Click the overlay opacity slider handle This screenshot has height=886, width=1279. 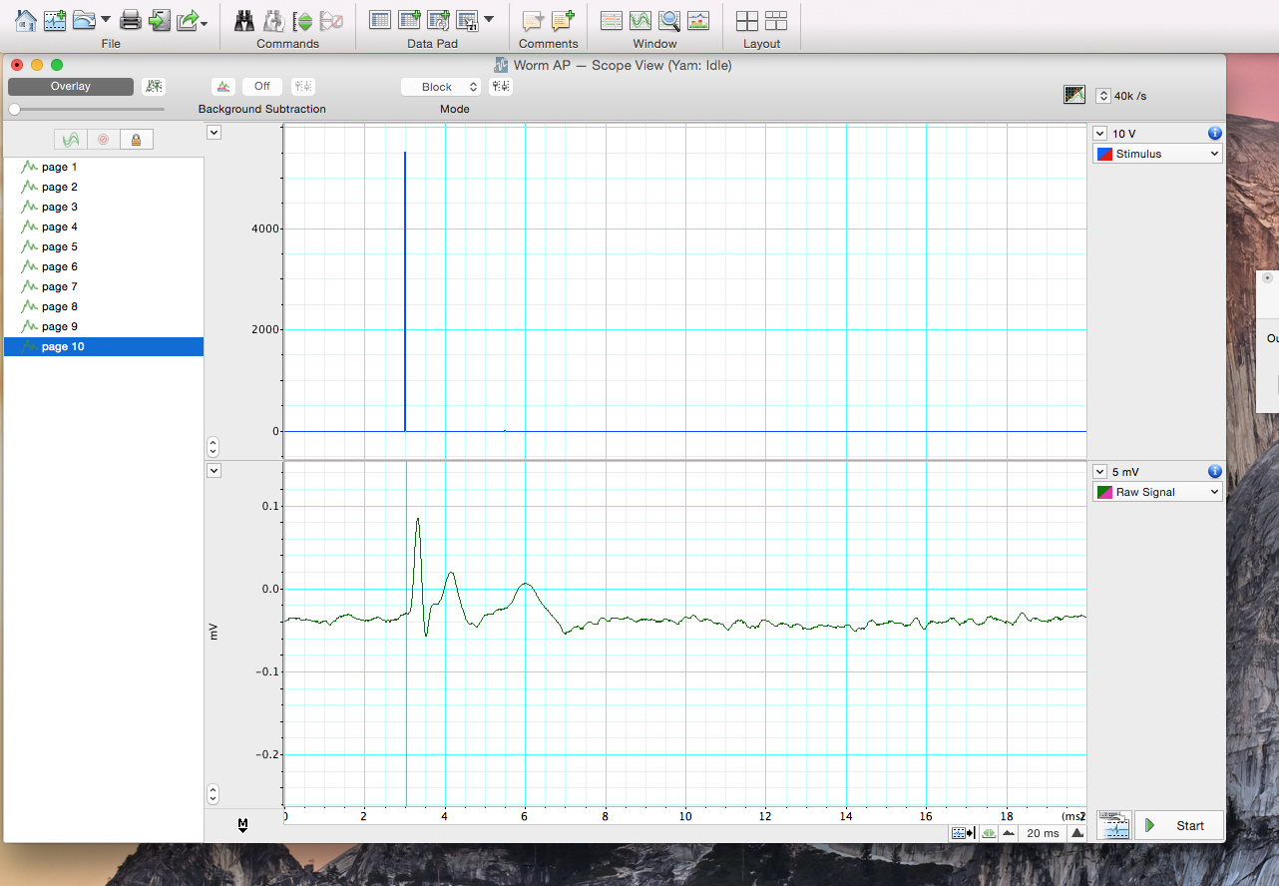pos(14,109)
